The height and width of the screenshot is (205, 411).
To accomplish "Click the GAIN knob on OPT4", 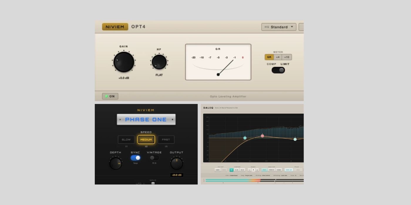I will (124, 62).
